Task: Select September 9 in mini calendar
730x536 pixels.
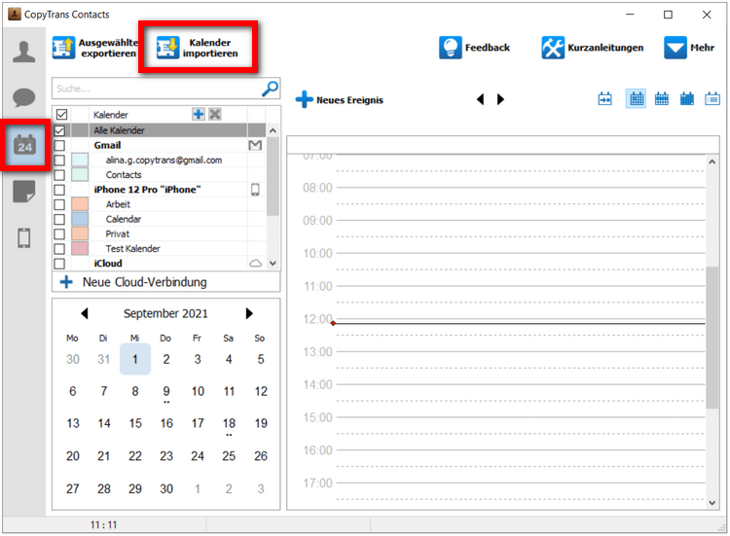Action: tap(166, 392)
